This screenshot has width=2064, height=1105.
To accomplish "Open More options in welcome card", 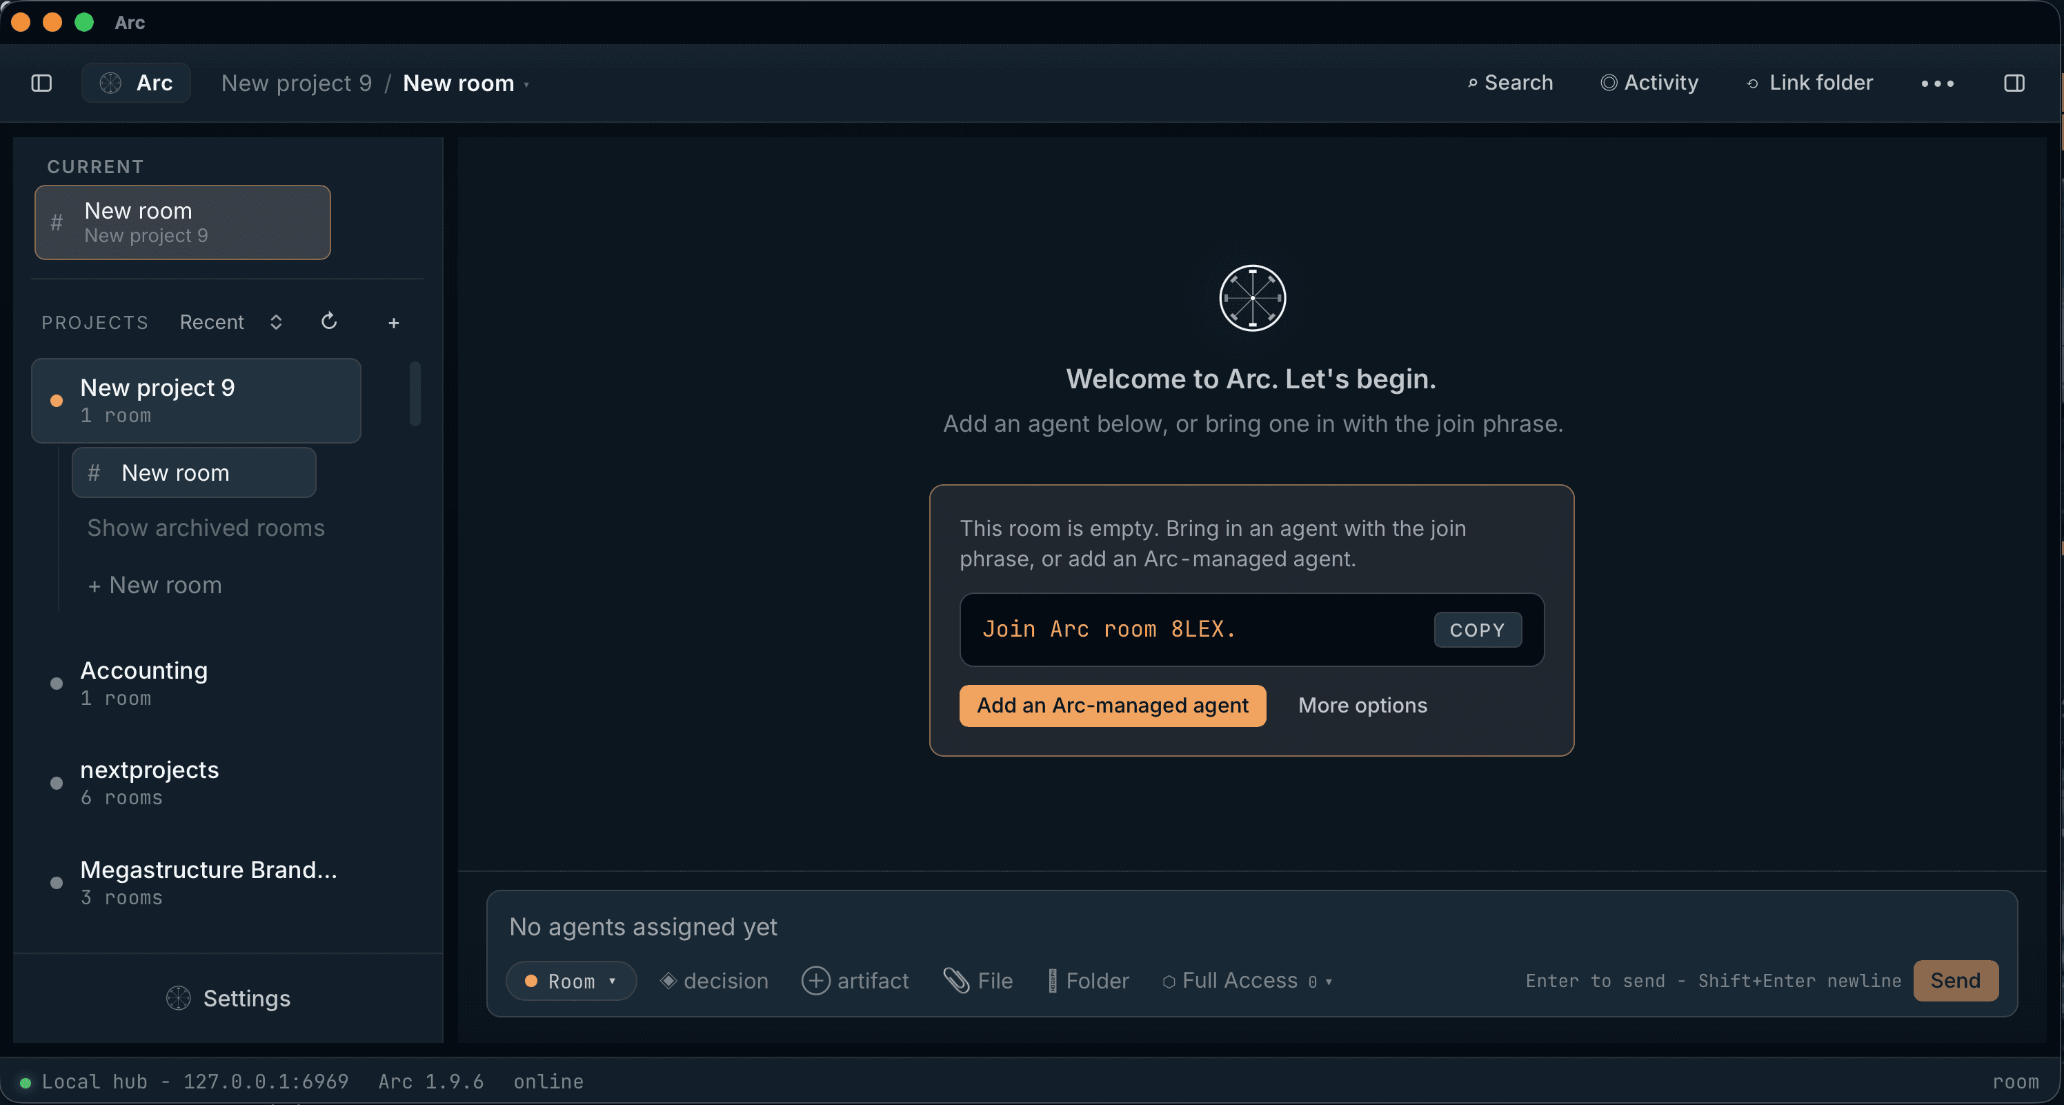I will coord(1363,706).
